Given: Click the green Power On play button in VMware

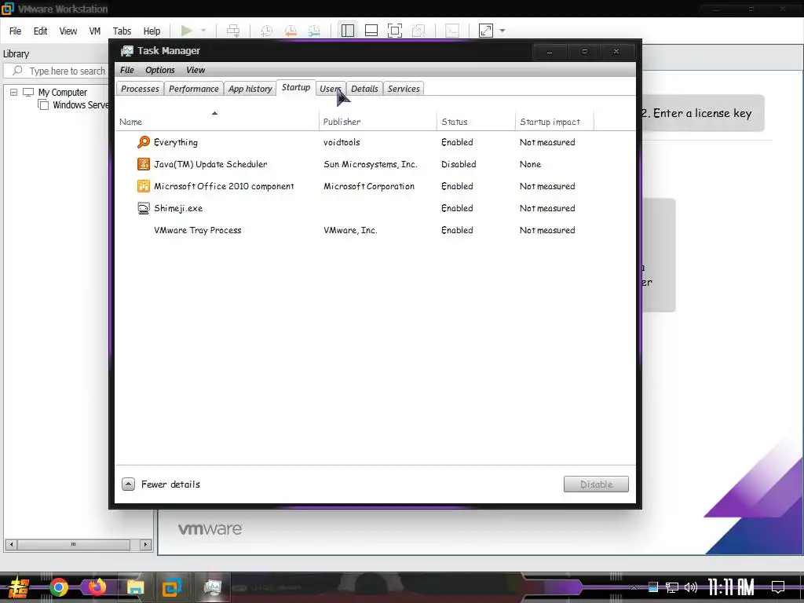Looking at the screenshot, I should [187, 31].
